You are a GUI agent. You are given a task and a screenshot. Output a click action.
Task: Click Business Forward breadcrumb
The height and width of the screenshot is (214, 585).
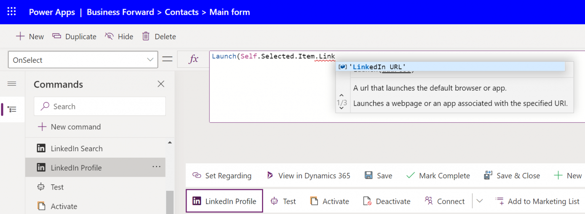point(120,12)
